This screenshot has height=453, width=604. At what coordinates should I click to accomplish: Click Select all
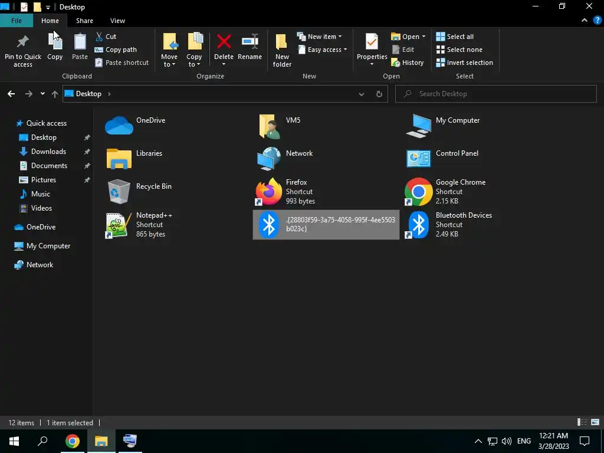[455, 37]
